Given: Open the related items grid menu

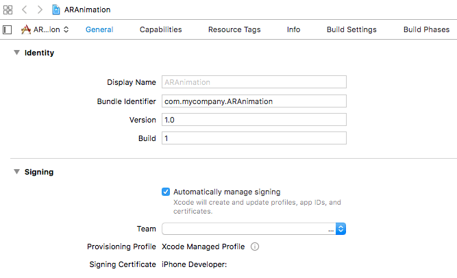Looking at the screenshot, I should tap(8, 10).
